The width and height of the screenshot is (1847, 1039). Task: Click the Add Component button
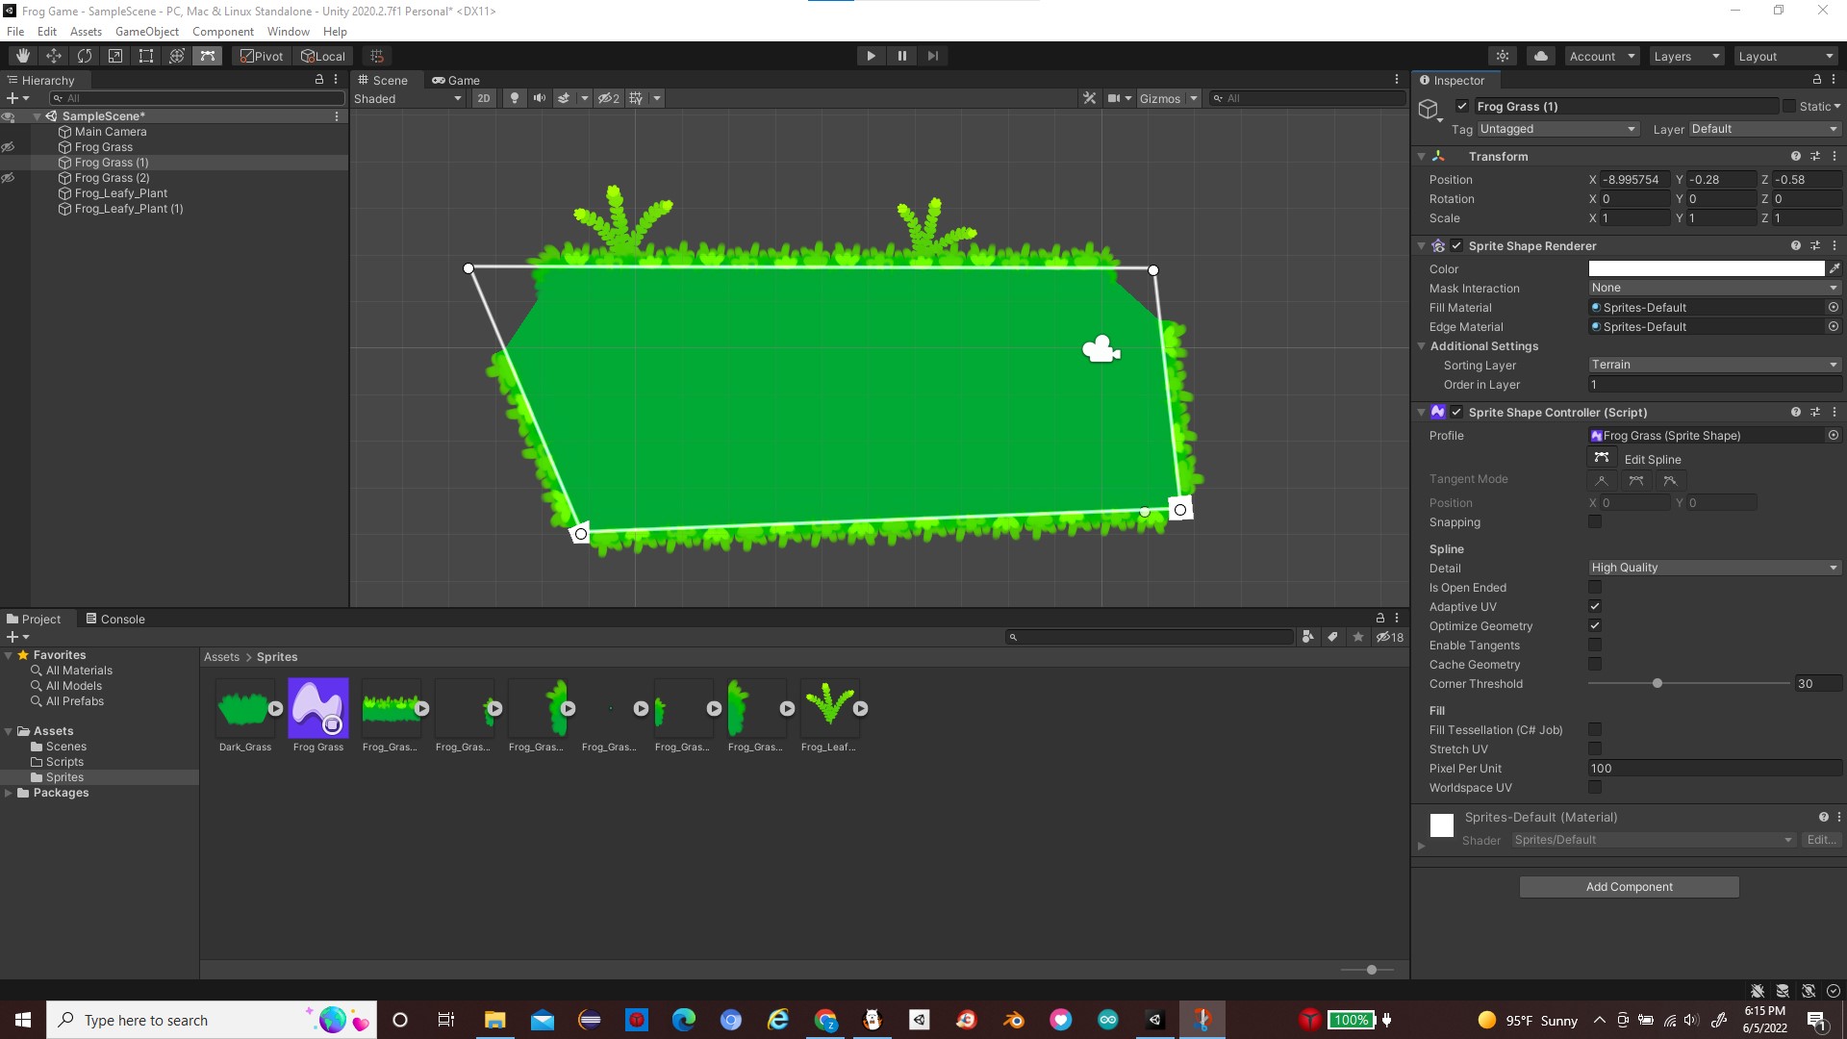tap(1628, 886)
